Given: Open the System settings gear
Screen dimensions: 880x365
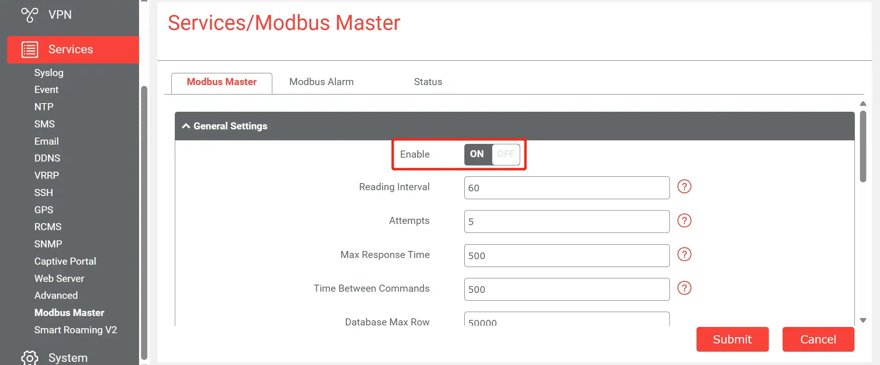Looking at the screenshot, I should click(x=30, y=358).
